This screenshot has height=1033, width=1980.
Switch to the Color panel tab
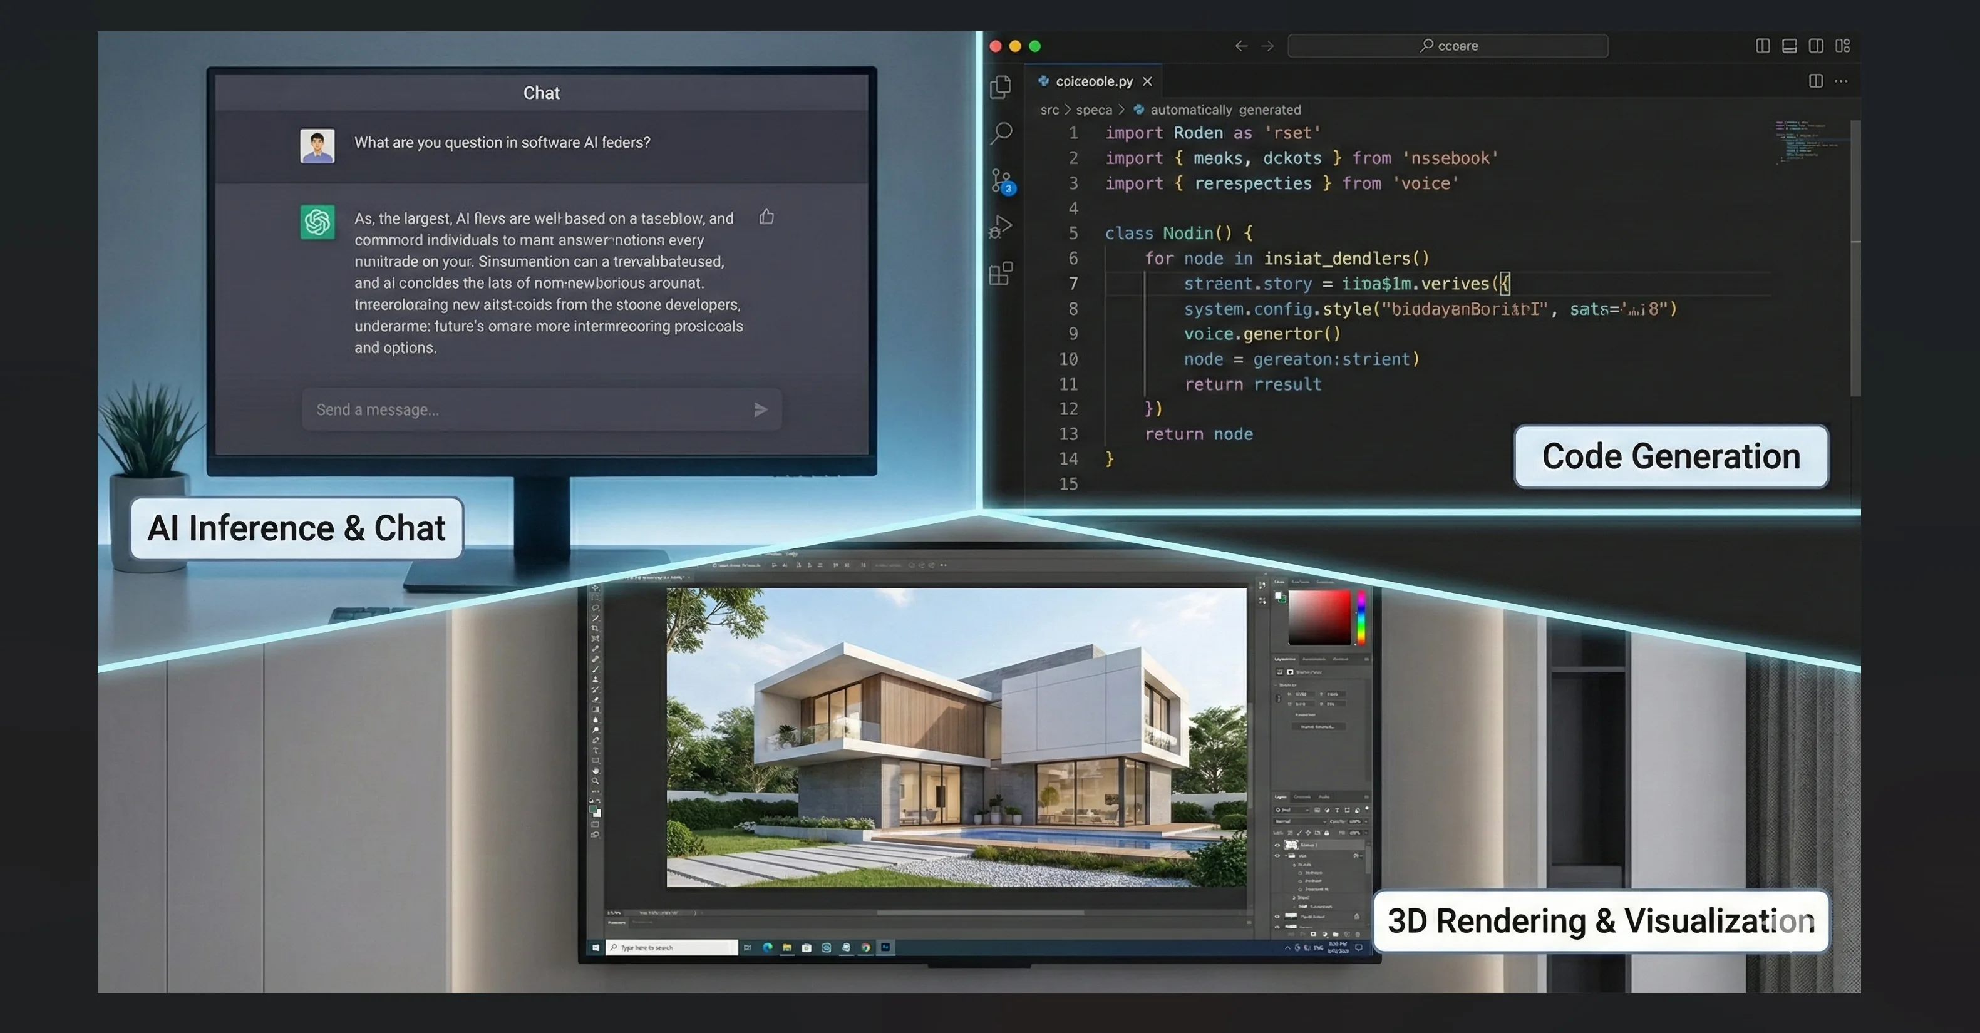[x=1280, y=582]
